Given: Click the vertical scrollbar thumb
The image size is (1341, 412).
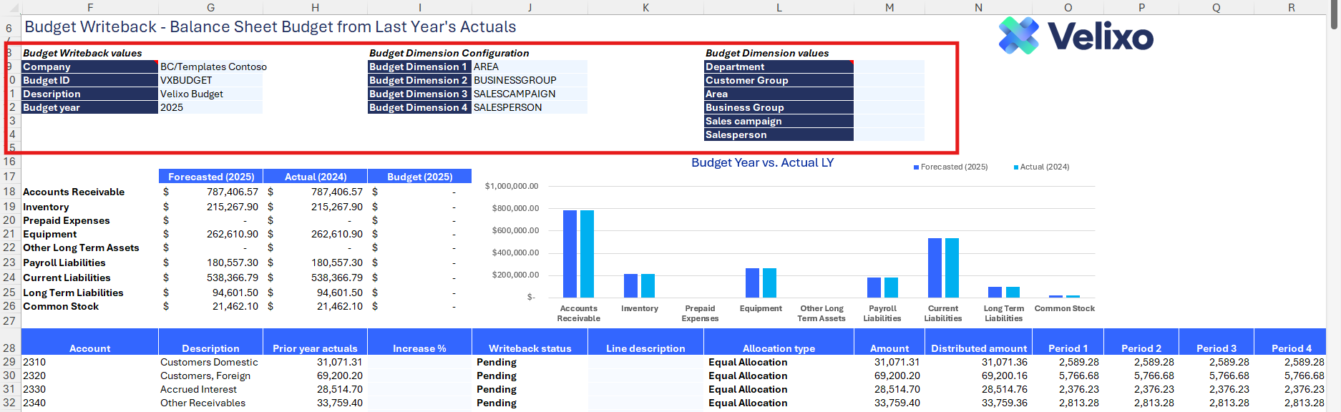Looking at the screenshot, I should coord(1334,14).
